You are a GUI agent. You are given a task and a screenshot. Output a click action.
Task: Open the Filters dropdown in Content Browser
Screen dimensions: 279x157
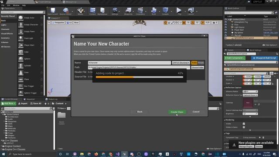pyautogui.click(x=61, y=108)
